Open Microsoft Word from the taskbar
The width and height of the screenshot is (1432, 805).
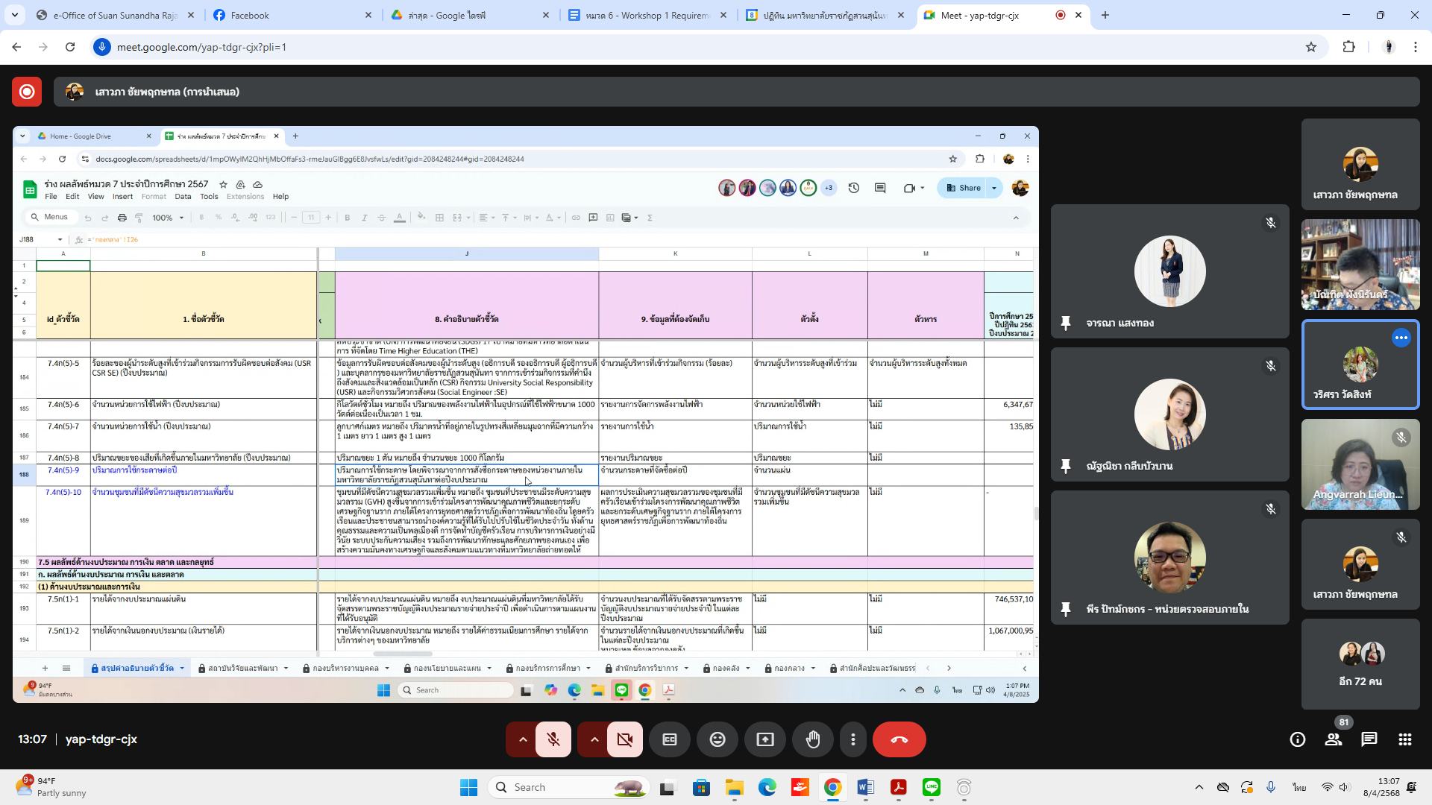pos(865,787)
